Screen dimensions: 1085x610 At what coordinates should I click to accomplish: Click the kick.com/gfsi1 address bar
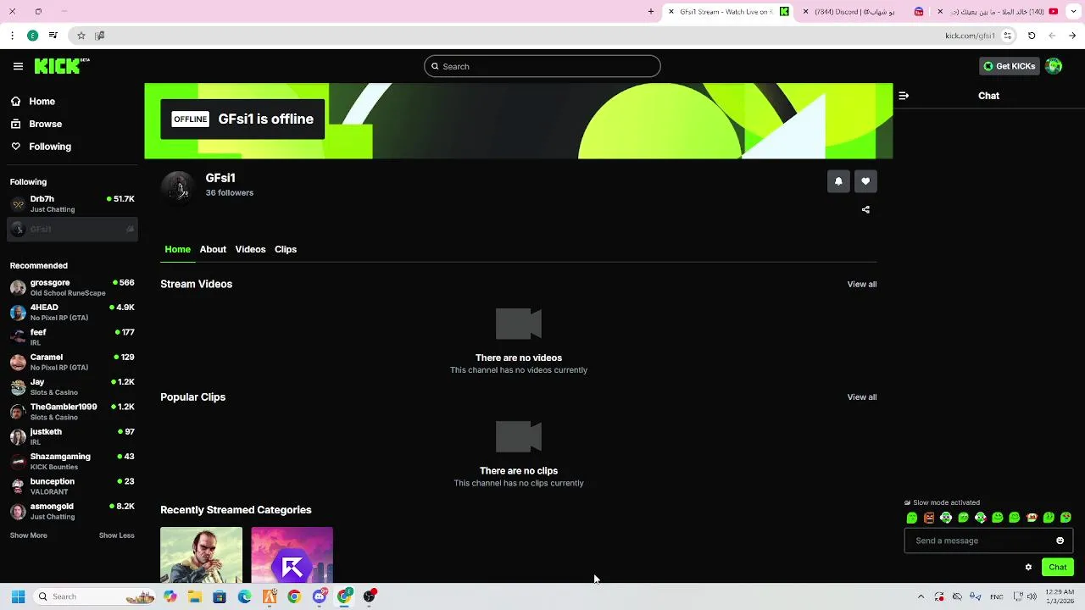pyautogui.click(x=970, y=36)
